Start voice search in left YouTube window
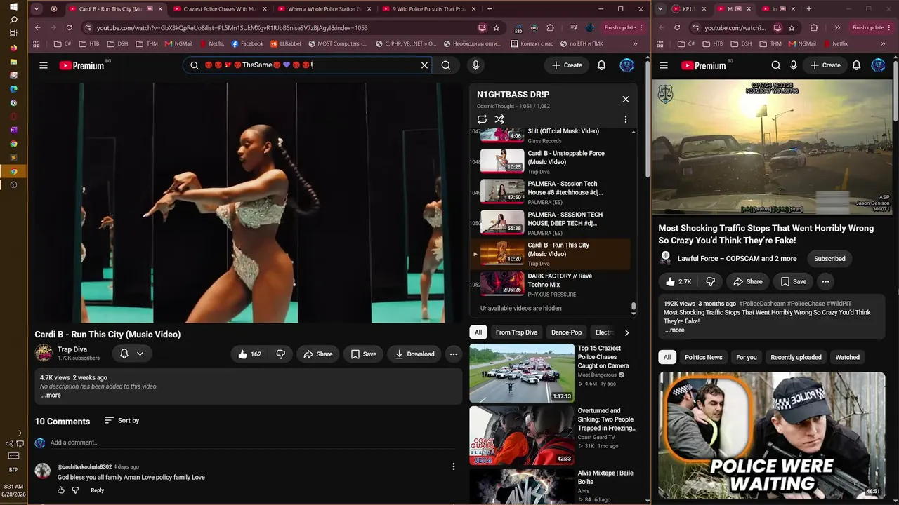This screenshot has width=899, height=505. pyautogui.click(x=475, y=65)
